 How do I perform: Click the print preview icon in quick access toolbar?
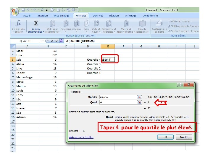[59, 10]
